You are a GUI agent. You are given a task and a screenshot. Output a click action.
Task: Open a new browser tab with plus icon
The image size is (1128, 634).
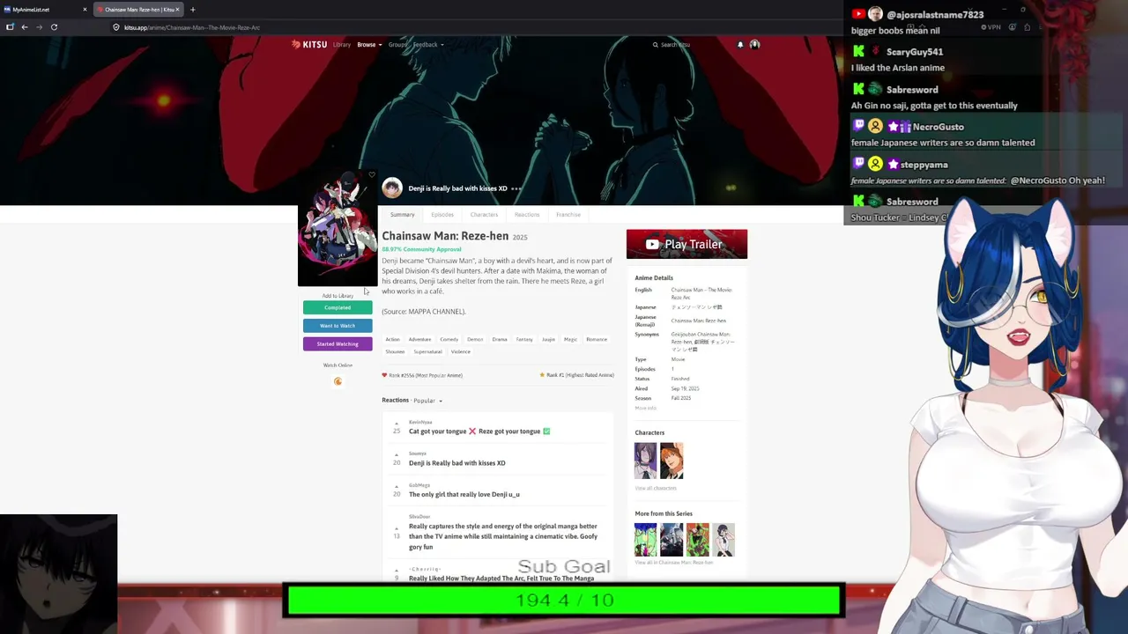[192, 10]
